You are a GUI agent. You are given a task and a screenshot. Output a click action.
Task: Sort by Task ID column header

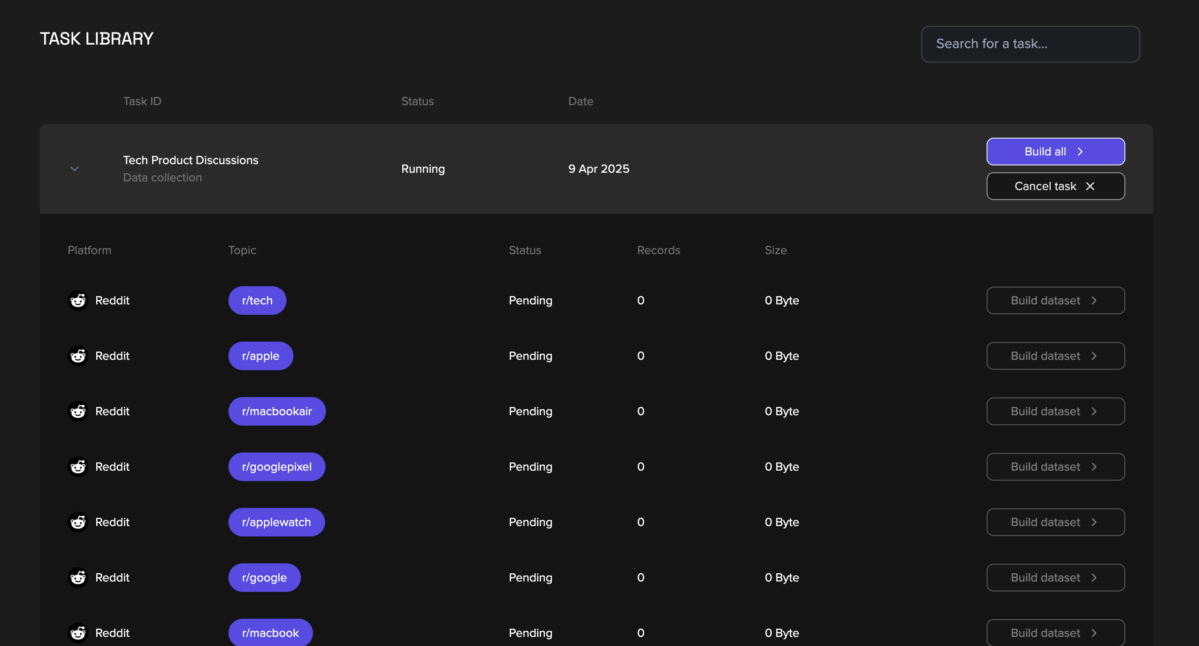pyautogui.click(x=142, y=101)
